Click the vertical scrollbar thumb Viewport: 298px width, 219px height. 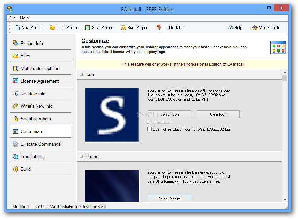(x=285, y=78)
